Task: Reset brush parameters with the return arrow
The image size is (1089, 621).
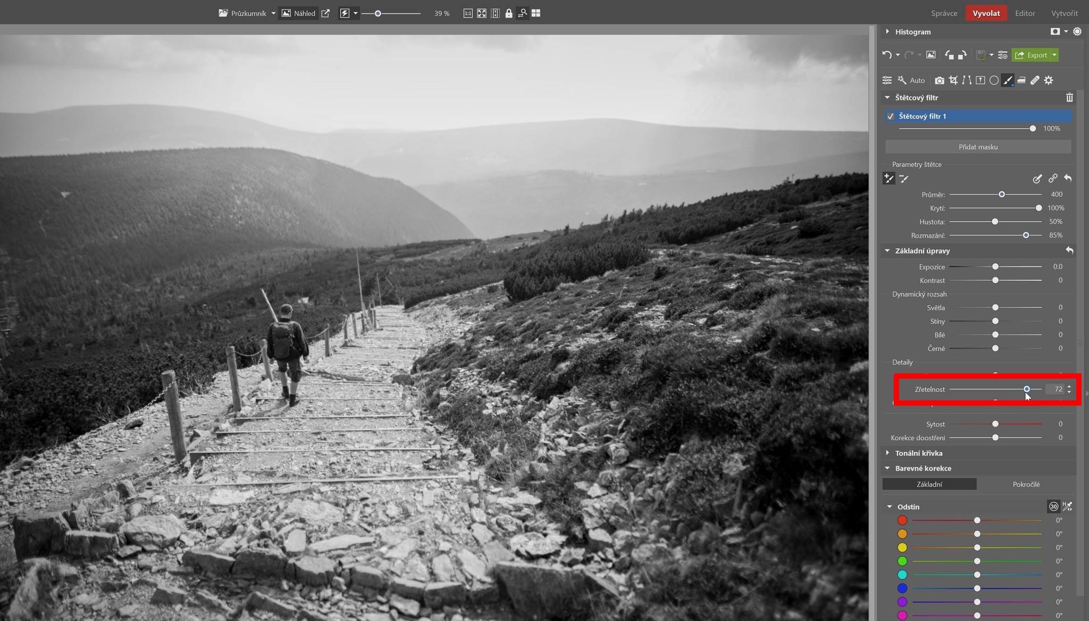Action: pyautogui.click(x=1068, y=179)
